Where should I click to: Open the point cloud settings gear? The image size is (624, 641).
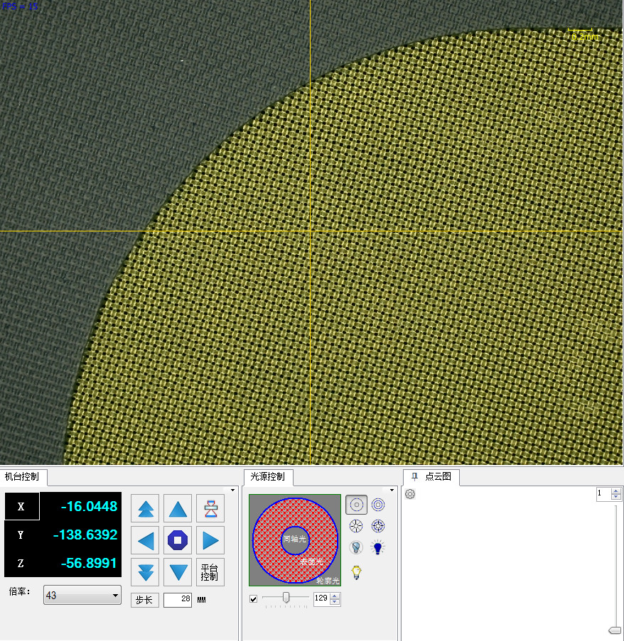(x=410, y=494)
